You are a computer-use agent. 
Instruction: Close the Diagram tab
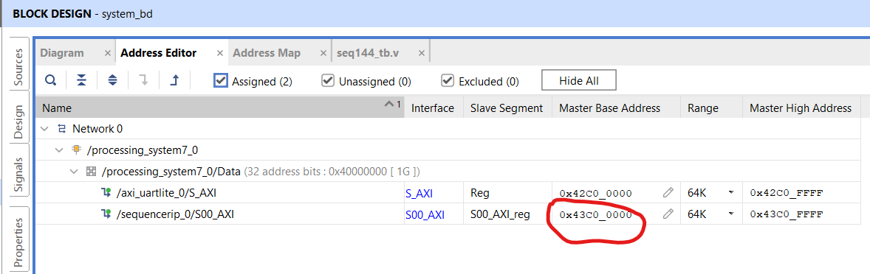tap(108, 54)
